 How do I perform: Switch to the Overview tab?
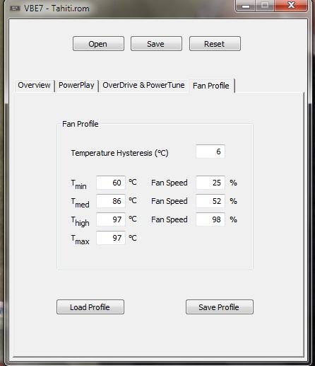pyautogui.click(x=34, y=85)
